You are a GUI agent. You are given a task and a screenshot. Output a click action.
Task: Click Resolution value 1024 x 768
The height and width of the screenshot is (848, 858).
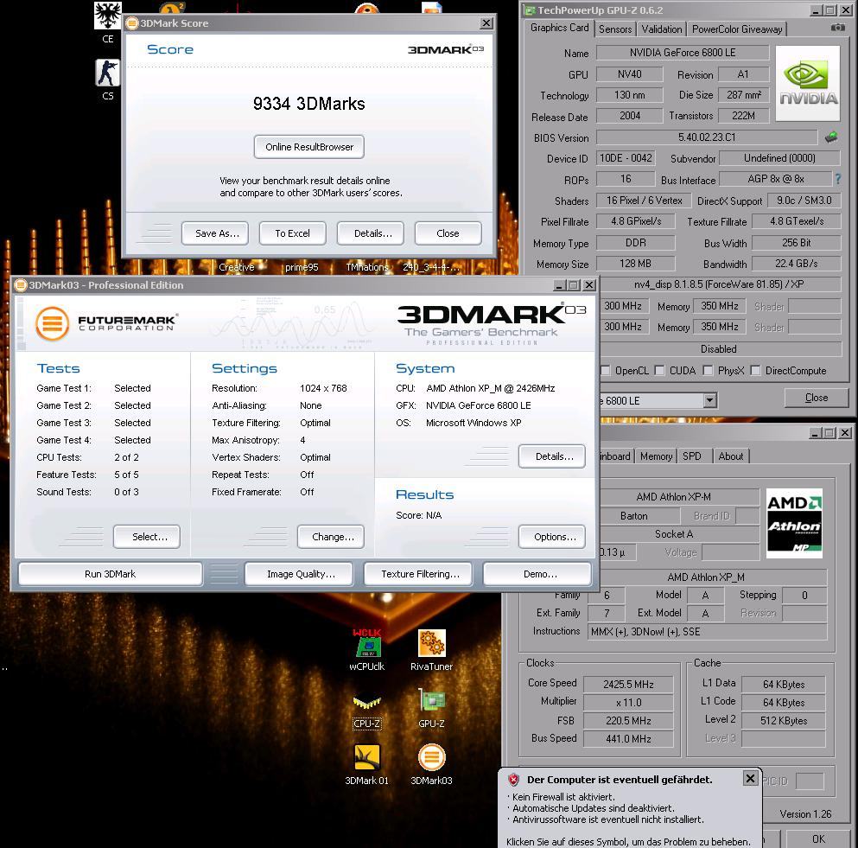323,388
